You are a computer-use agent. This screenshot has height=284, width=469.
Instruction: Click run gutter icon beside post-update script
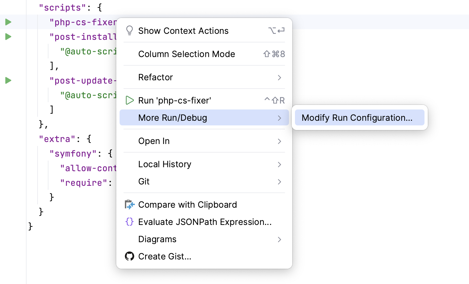[8, 81]
